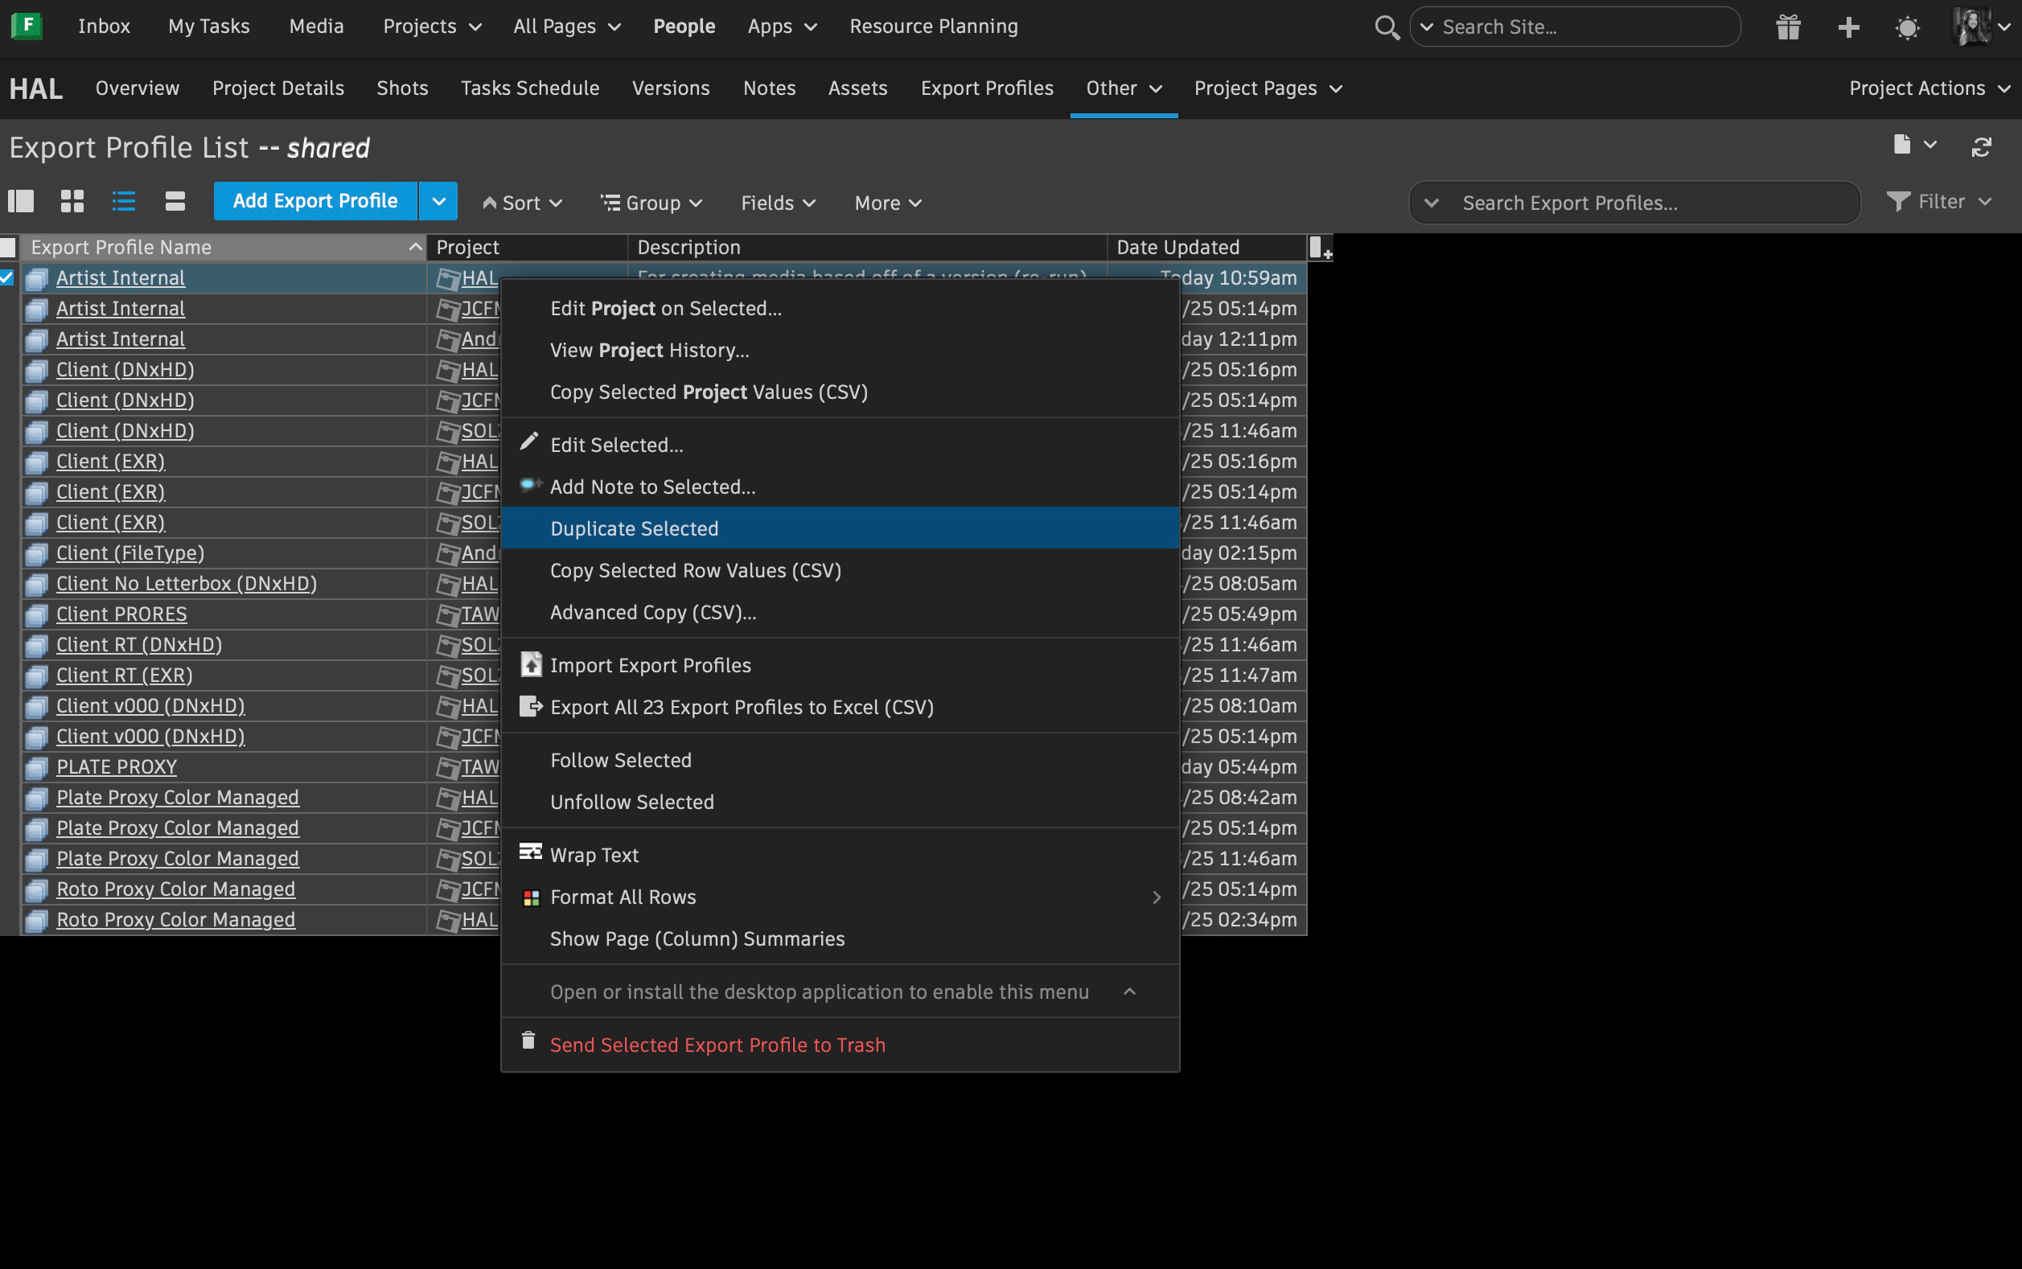Screen dimensions: 2022x1269
Task: Click the plus create new icon
Action: click(1848, 27)
